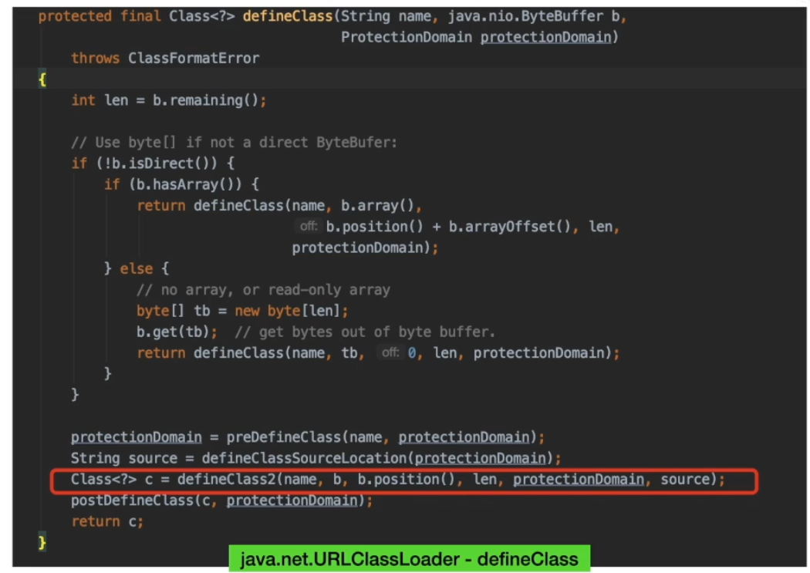
Task: Click the 'off:' hint before the 0 literal
Action: (x=390, y=352)
